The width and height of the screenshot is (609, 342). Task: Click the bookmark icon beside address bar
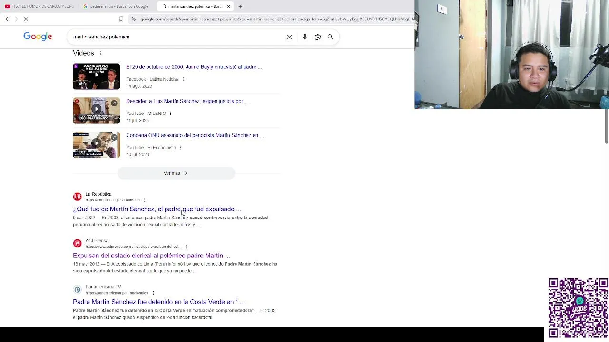[x=121, y=19]
